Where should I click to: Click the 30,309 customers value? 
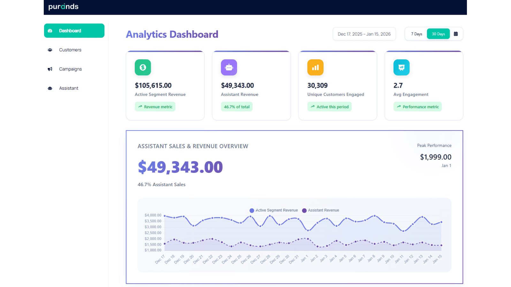317,85
